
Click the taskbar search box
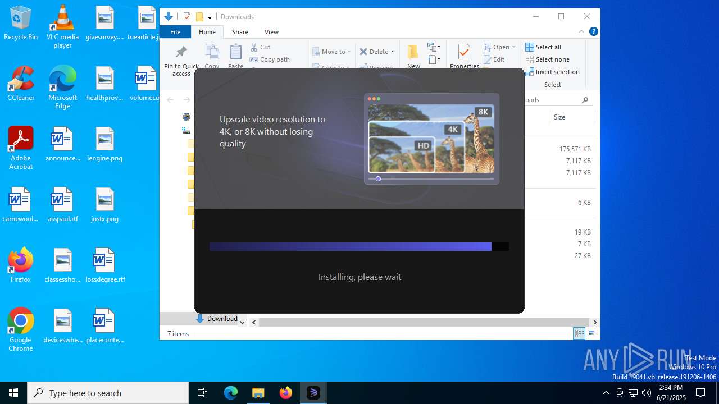coord(108,393)
